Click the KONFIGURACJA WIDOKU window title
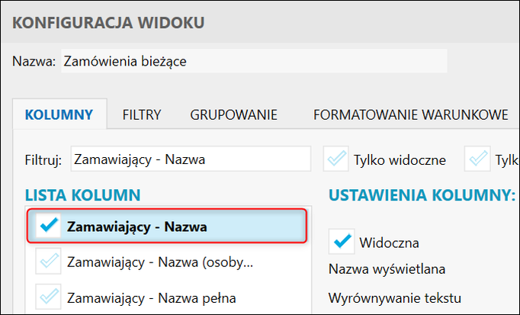Screen dimensions: 520x315 point(108,21)
